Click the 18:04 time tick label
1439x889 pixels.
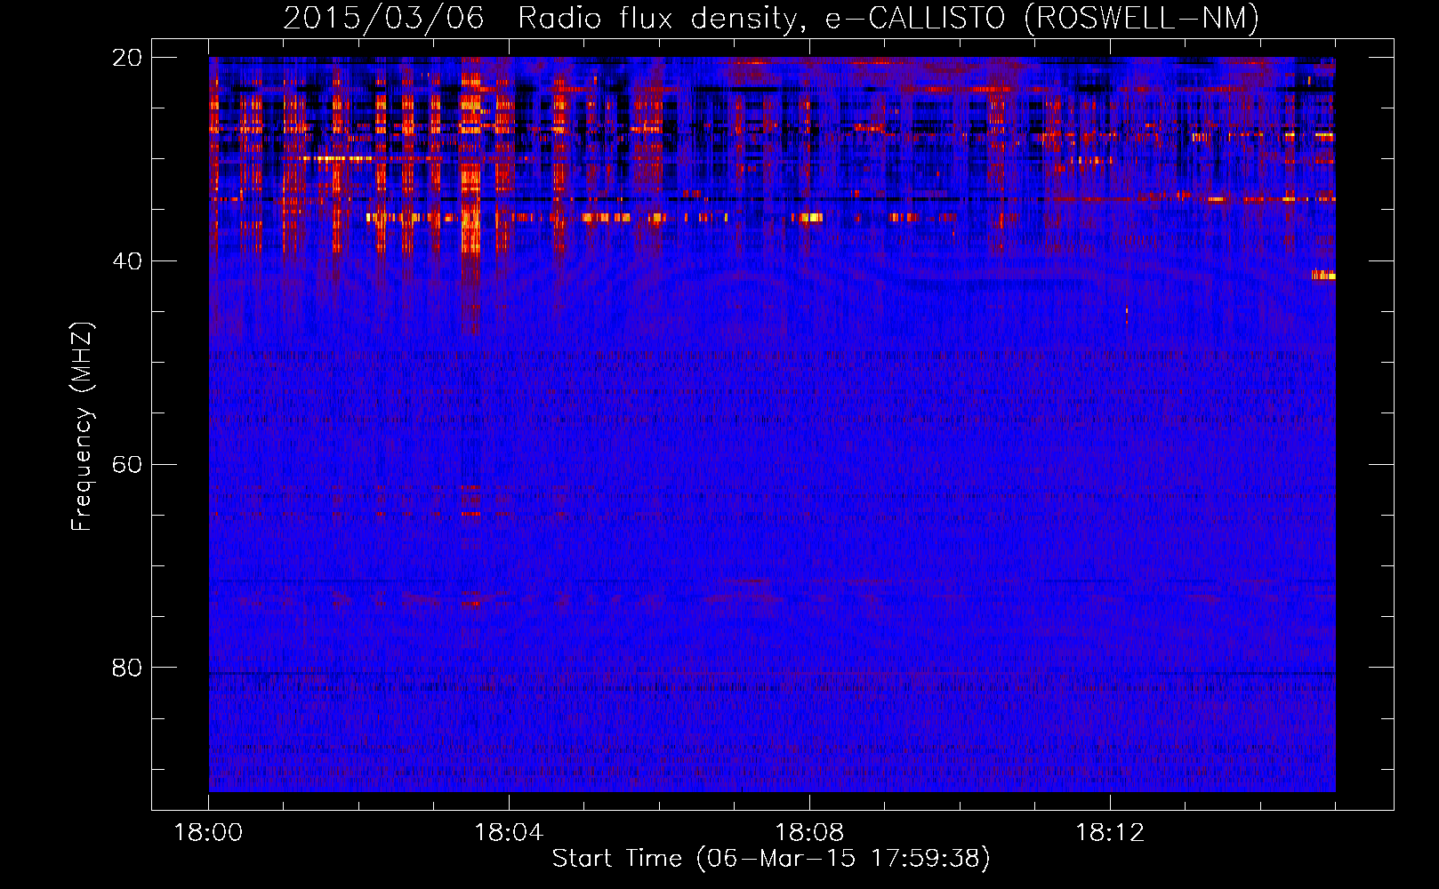point(509,833)
